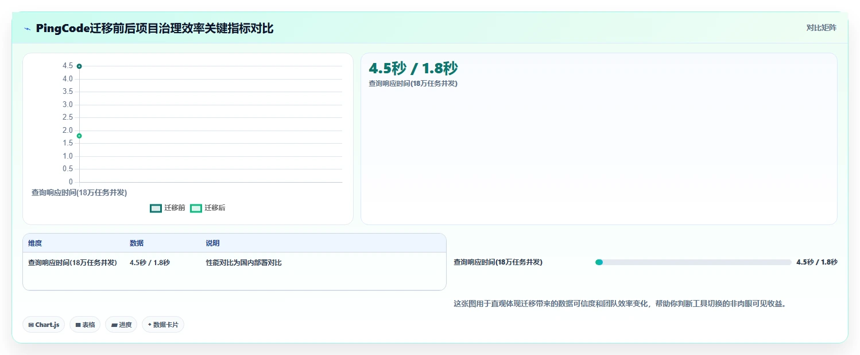Click the 表格 tag chip

click(x=85, y=325)
